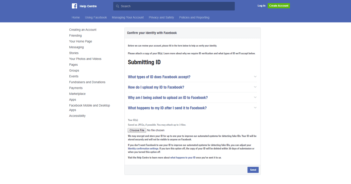Click the green Create Account button
351x184 pixels.
coord(279,6)
